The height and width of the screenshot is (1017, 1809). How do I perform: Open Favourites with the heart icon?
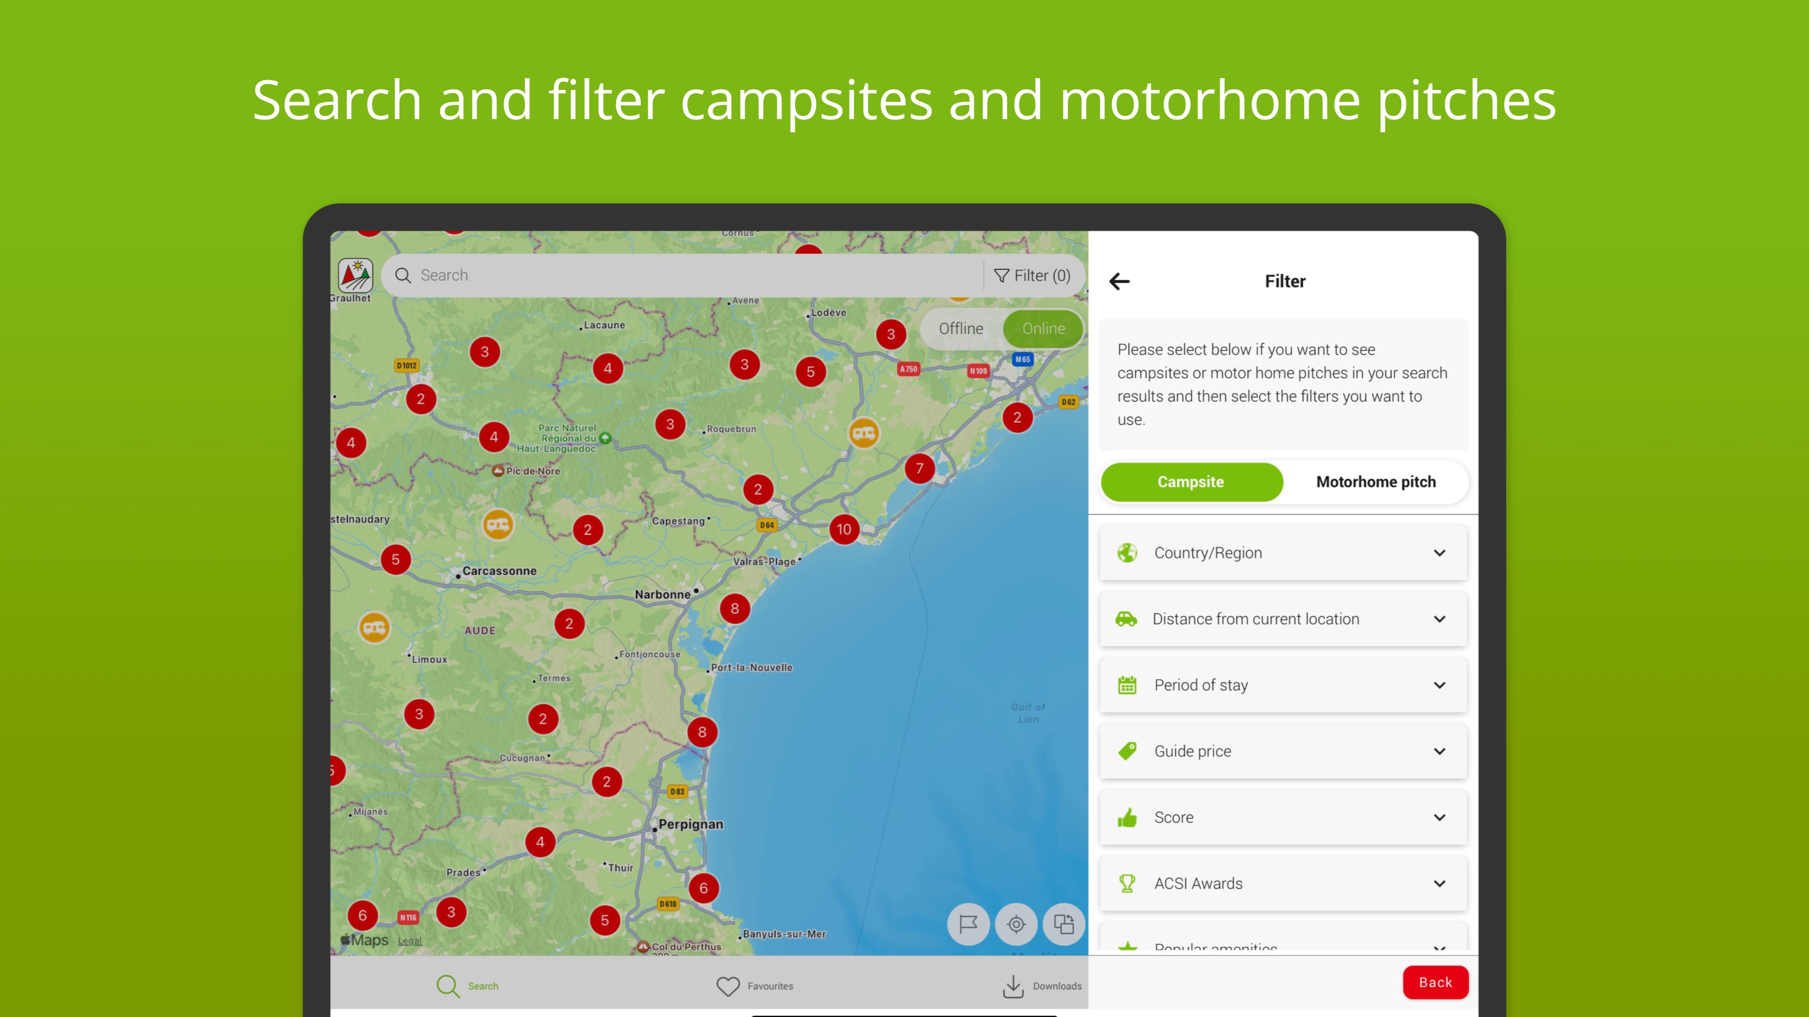tap(728, 986)
